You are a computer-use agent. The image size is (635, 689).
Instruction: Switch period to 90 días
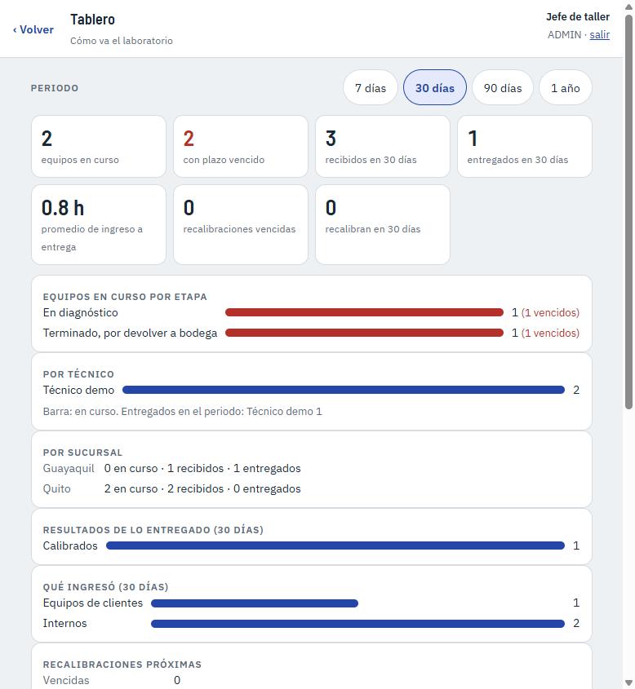503,87
